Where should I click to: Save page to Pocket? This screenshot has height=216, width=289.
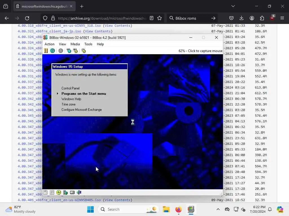point(231,18)
